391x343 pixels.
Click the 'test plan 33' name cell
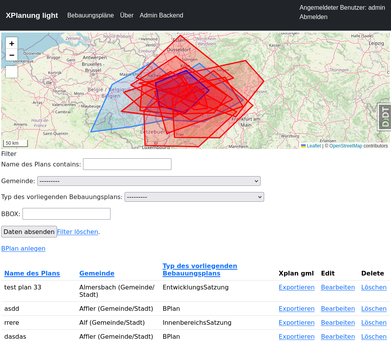[22, 288]
